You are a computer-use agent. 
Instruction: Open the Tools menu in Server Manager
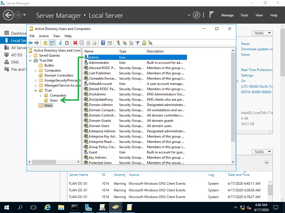click(244, 15)
